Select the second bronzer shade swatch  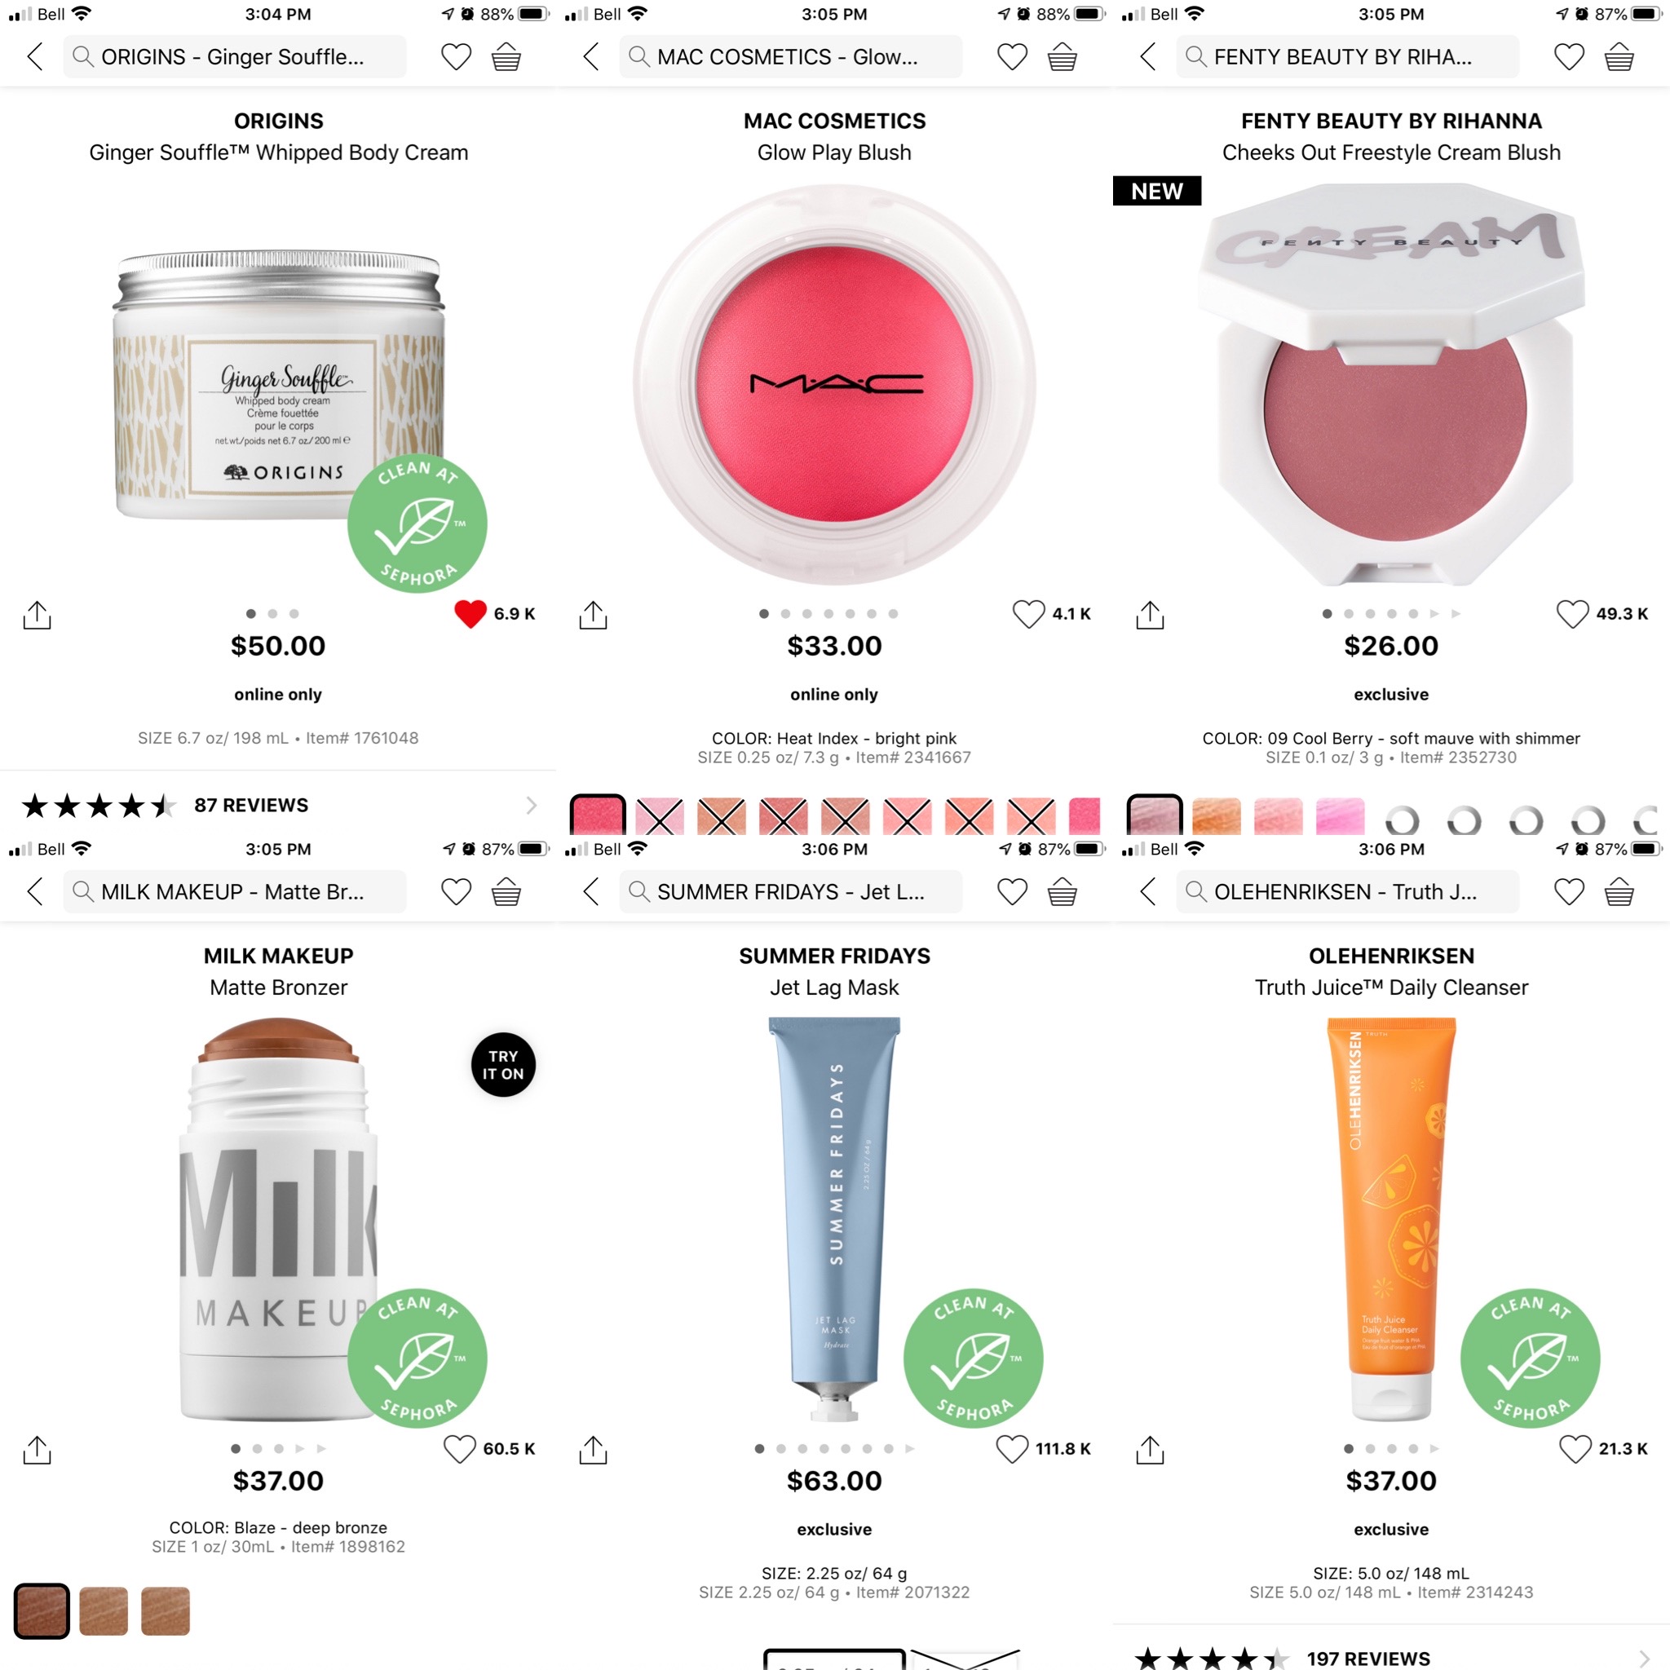coord(104,1611)
